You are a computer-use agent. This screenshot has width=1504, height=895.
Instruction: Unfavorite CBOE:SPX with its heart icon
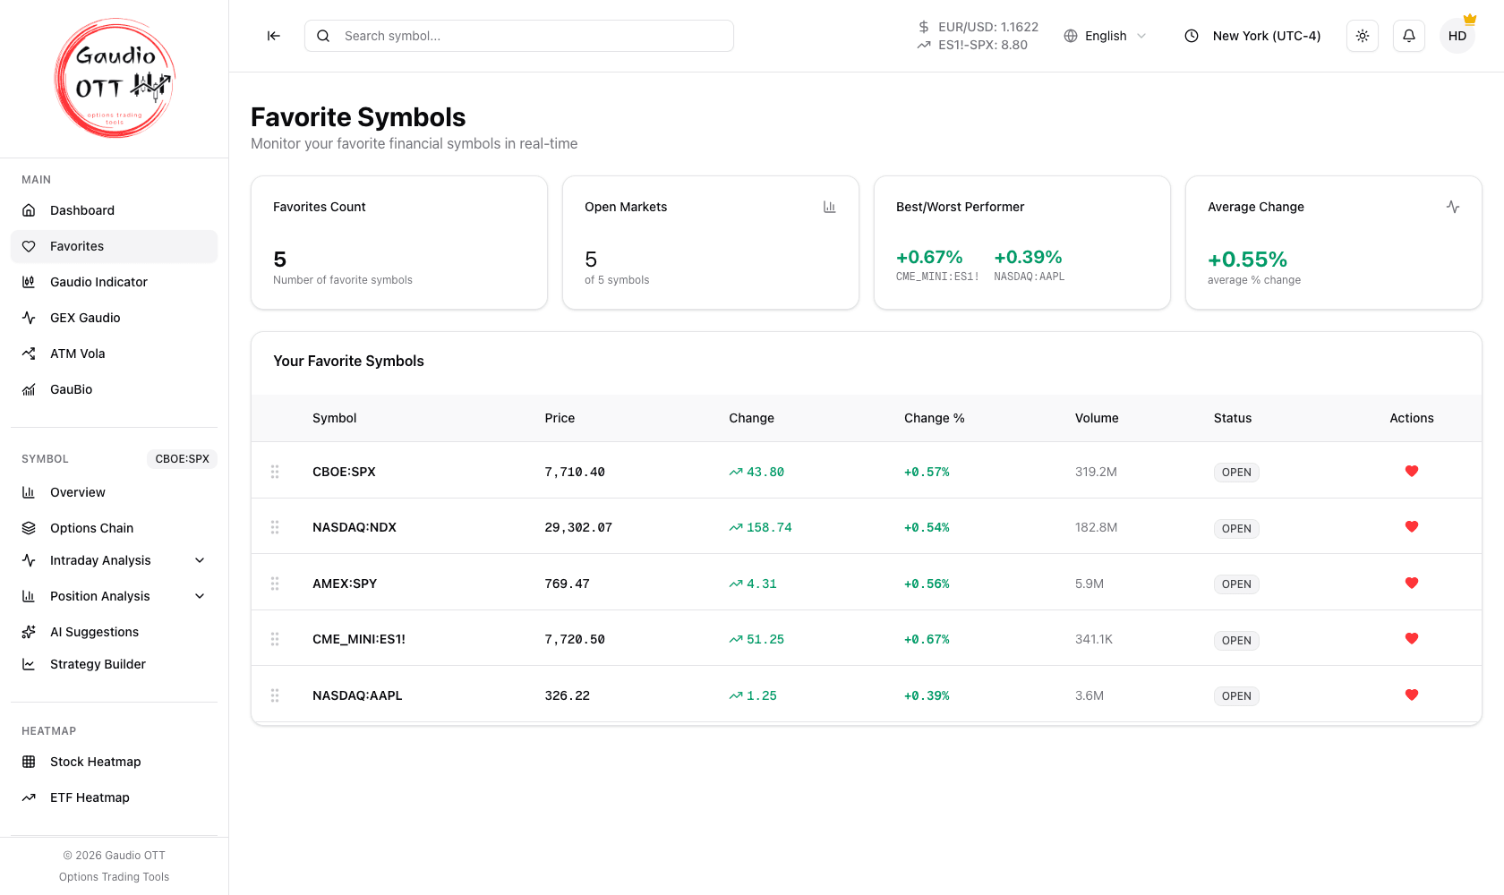click(x=1412, y=471)
